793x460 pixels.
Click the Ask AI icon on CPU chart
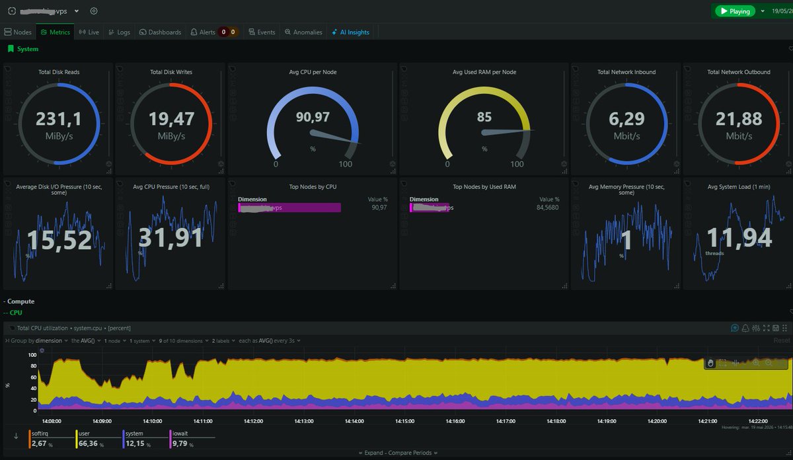735,328
